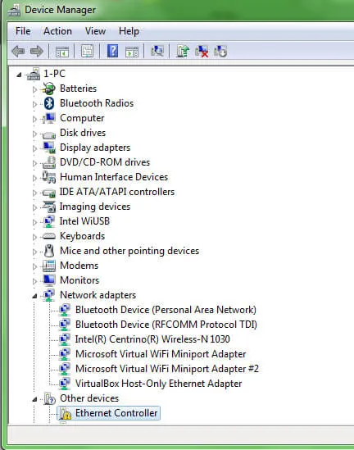Expand the Disk drives node arrow
354x450 pixels.
coord(34,134)
